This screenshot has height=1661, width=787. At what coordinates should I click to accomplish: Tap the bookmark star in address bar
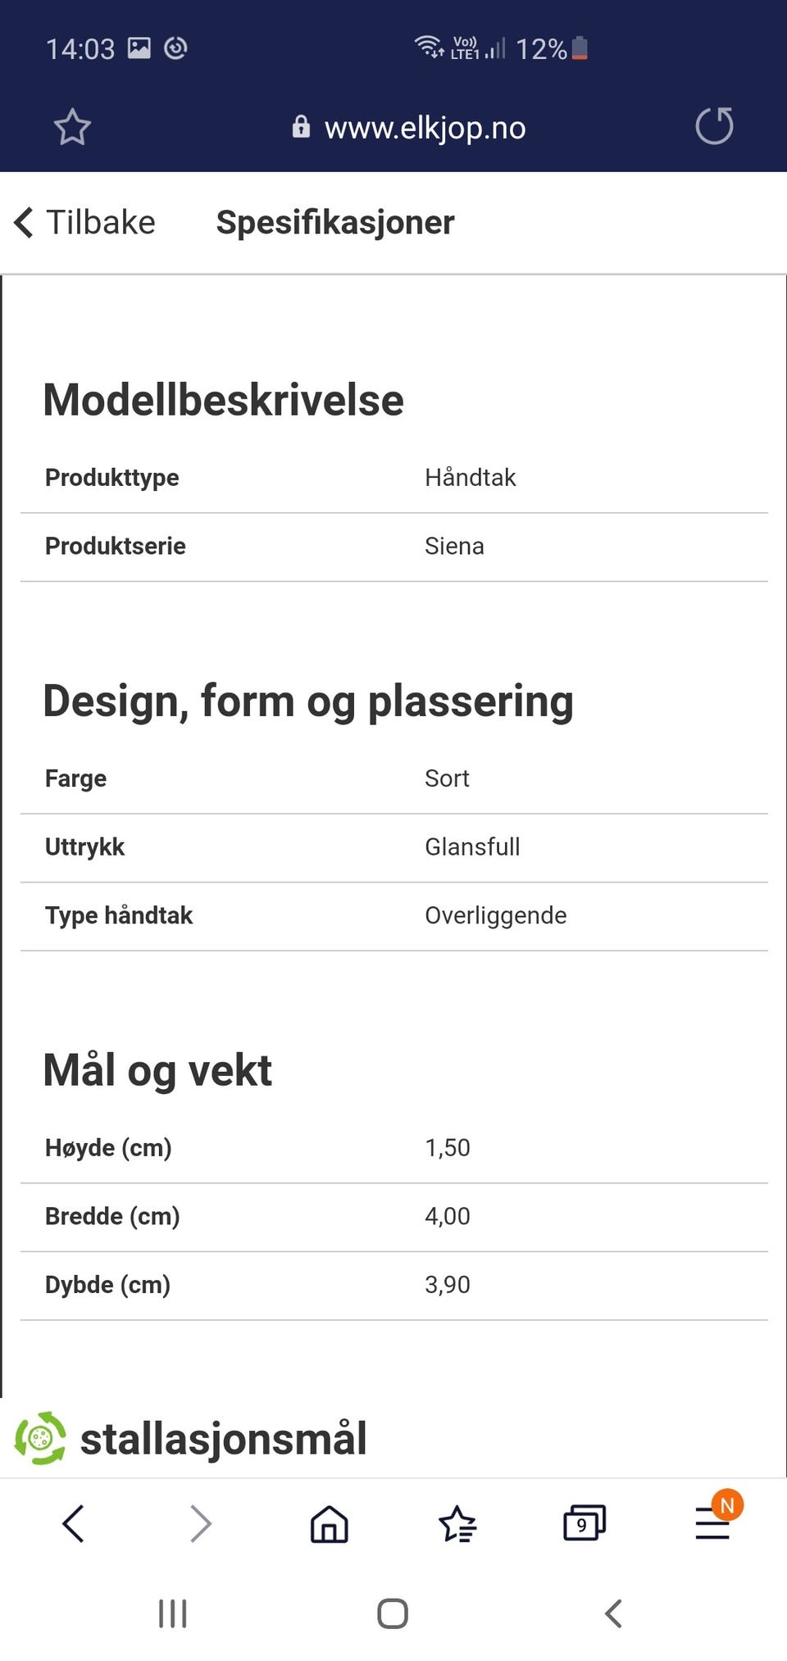(72, 127)
